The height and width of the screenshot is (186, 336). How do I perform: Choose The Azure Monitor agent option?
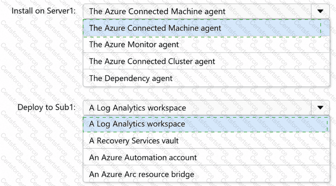(206, 45)
